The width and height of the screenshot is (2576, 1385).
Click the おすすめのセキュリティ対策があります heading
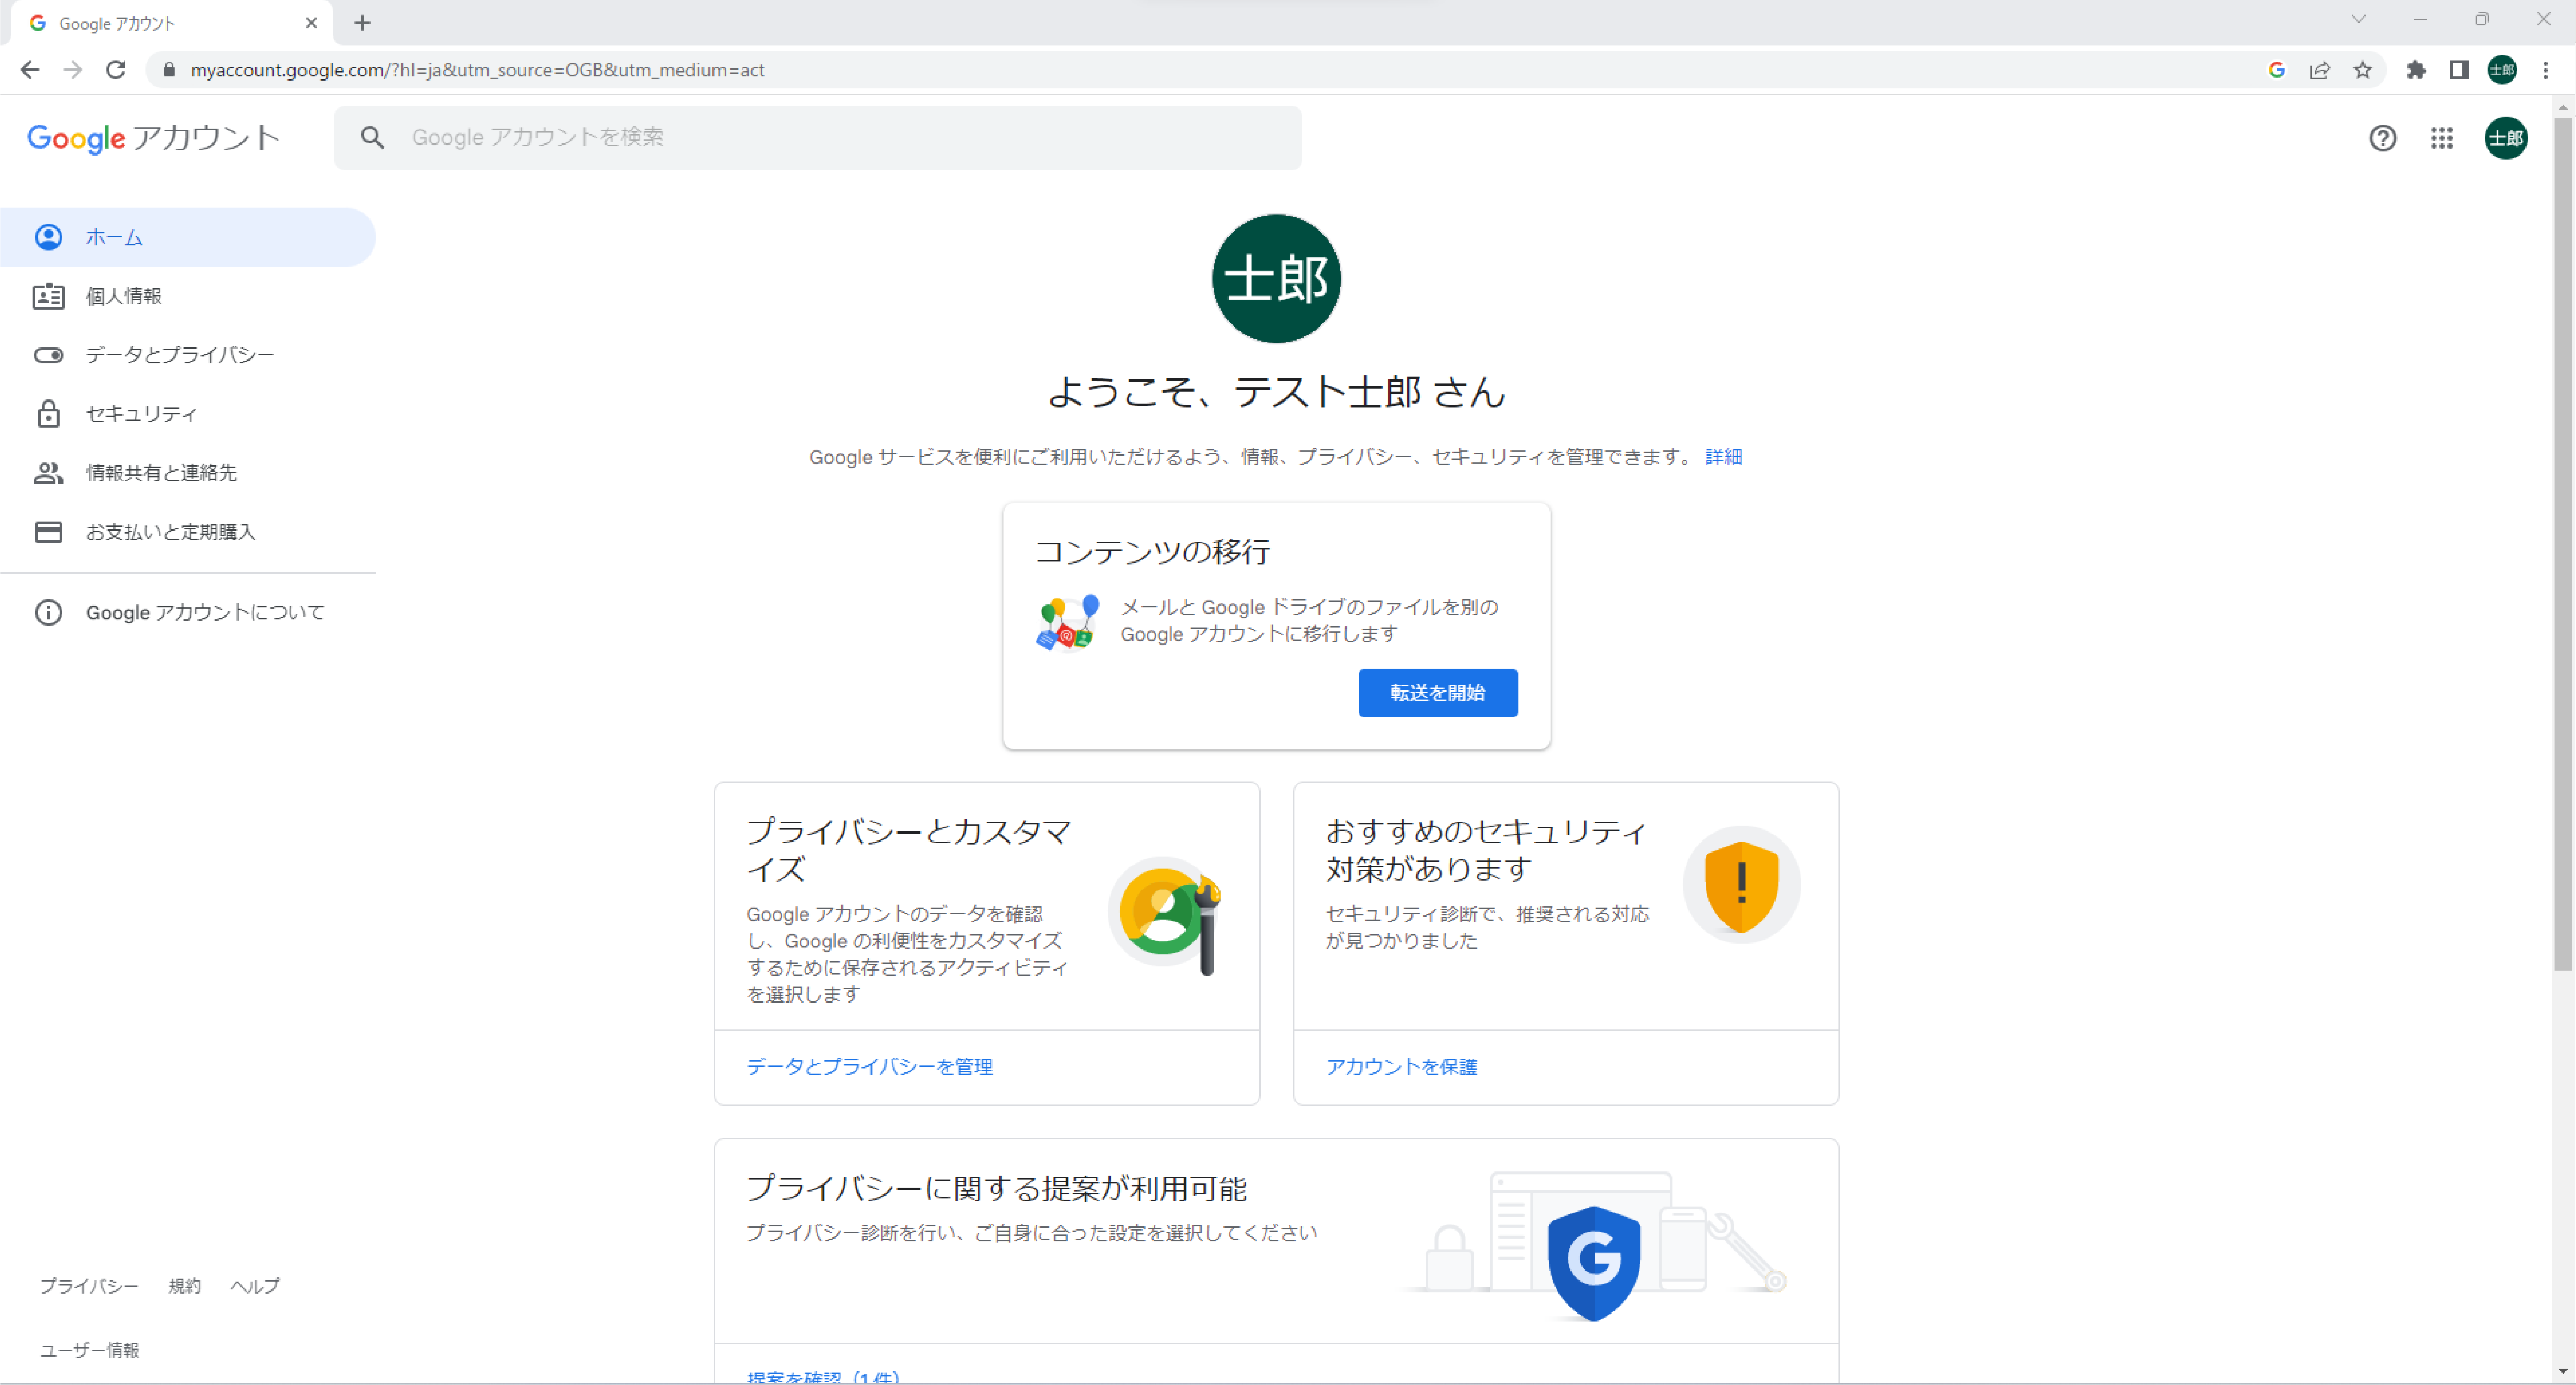tap(1485, 850)
